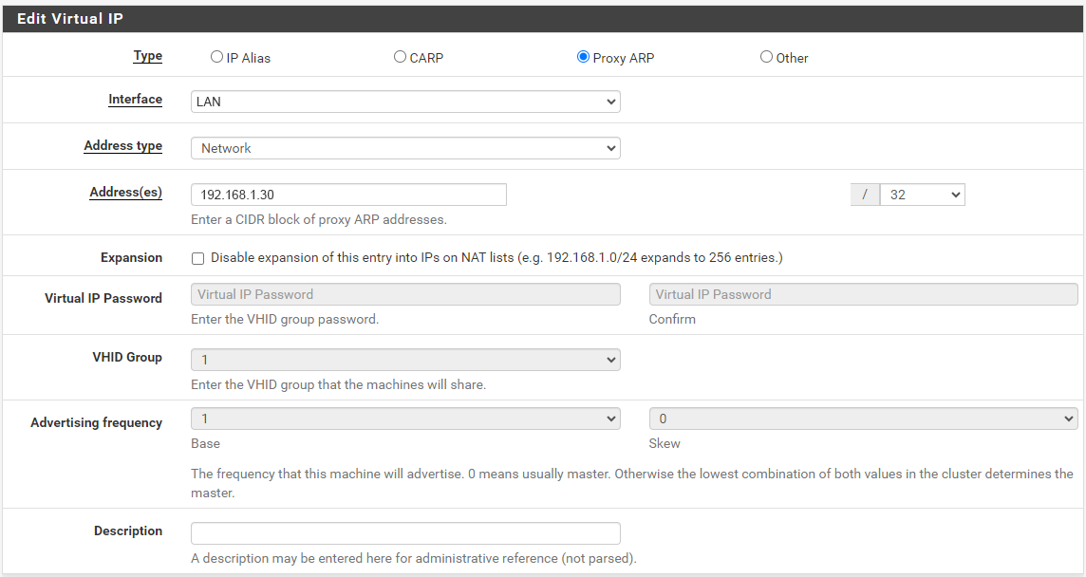This screenshot has height=577, width=1086.
Task: Focus the Description text field
Action: [405, 533]
